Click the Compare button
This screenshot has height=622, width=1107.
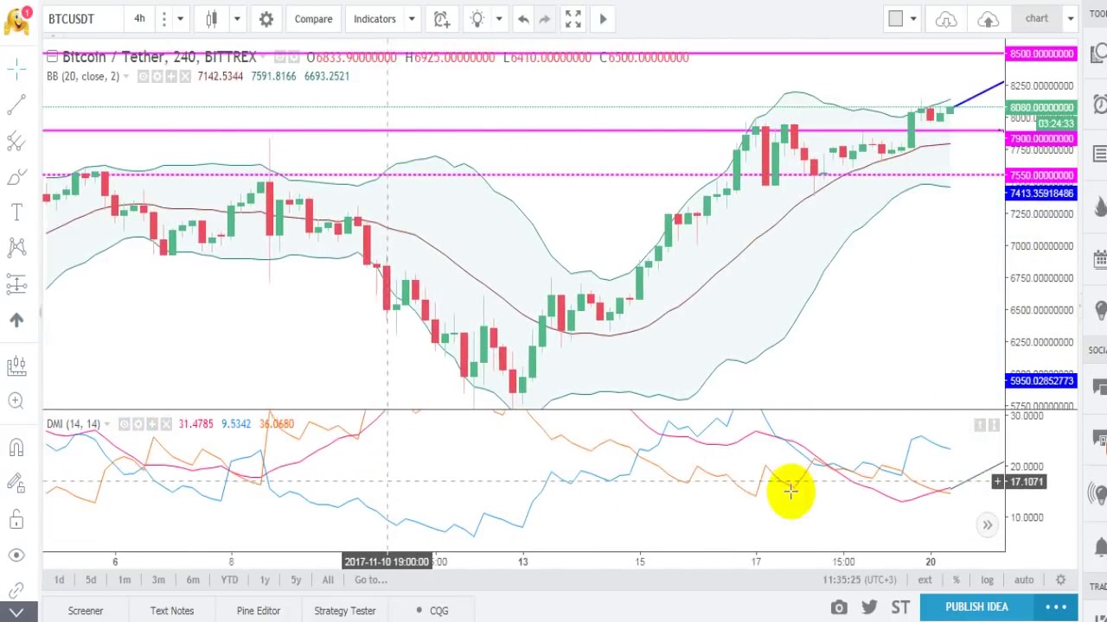[313, 18]
